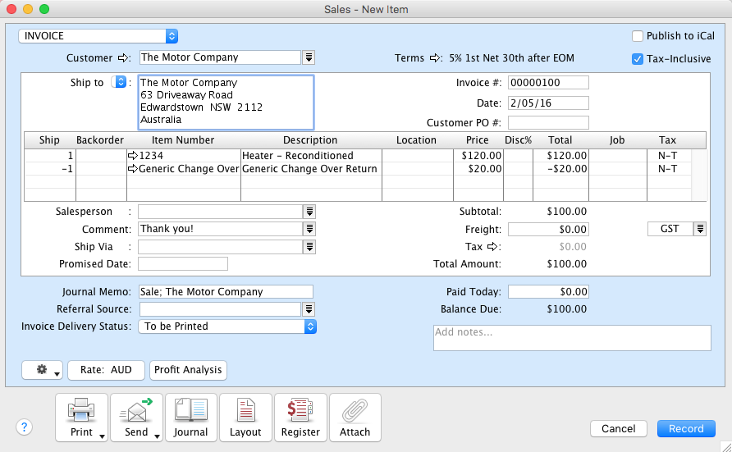The height and width of the screenshot is (452, 732).
Task: Open the help question mark icon
Action: pos(24,427)
